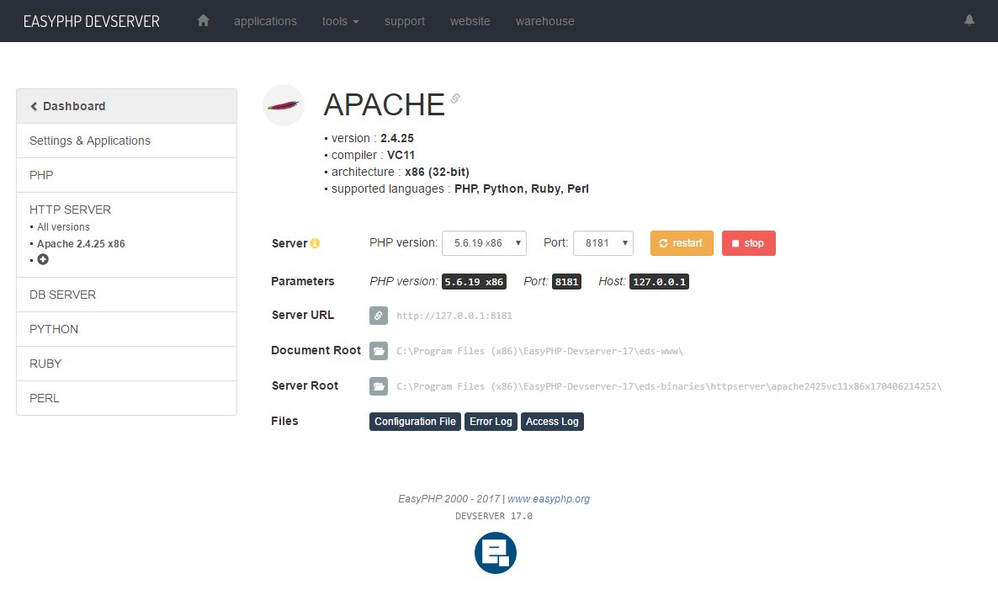This screenshot has height=595, width=998.
Task: Click the EasyPHP Devserver logo at page bottom
Action: tap(495, 553)
